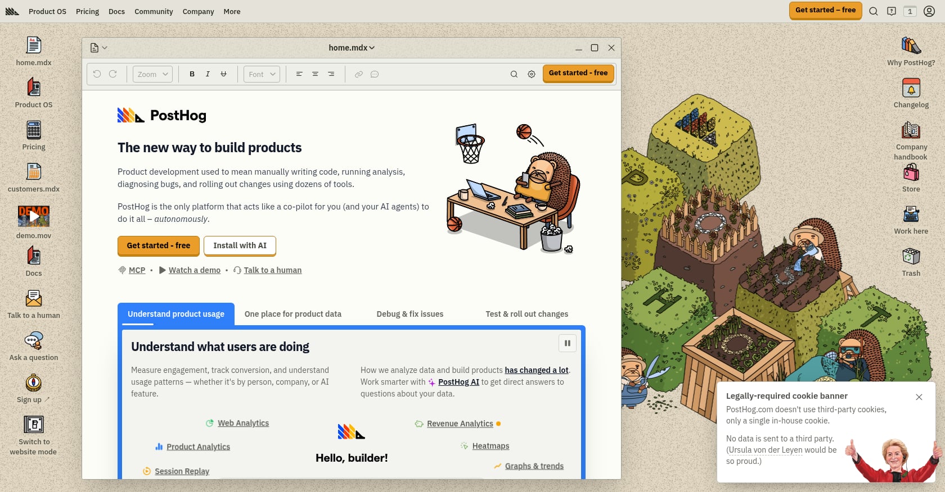The height and width of the screenshot is (492, 945).
Task: Switch to One place for product data tab
Action: click(293, 314)
